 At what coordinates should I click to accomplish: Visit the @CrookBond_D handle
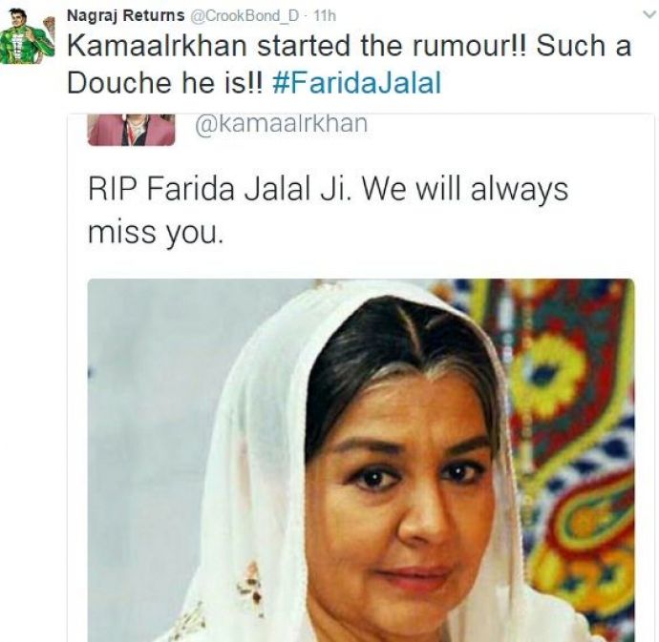[244, 16]
